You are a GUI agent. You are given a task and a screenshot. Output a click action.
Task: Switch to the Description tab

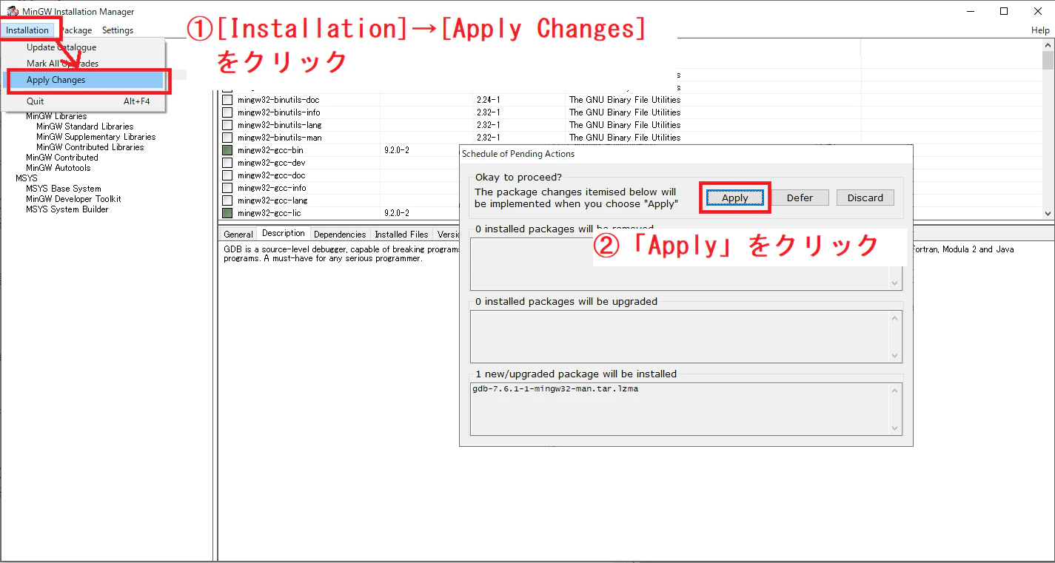coord(284,234)
